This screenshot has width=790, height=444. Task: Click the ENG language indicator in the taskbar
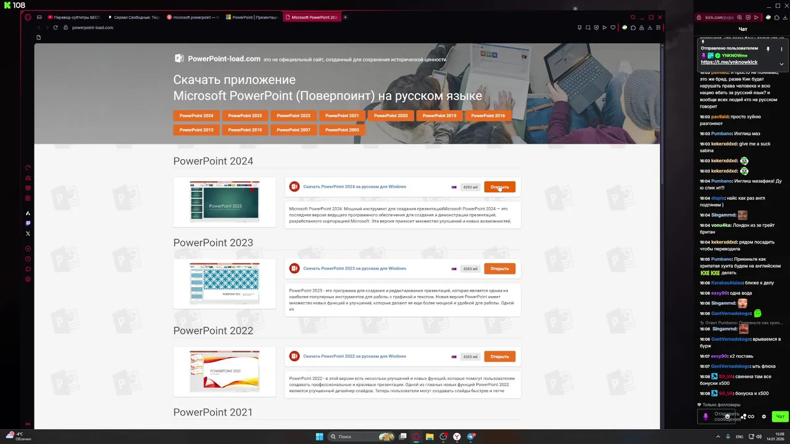[x=739, y=437]
